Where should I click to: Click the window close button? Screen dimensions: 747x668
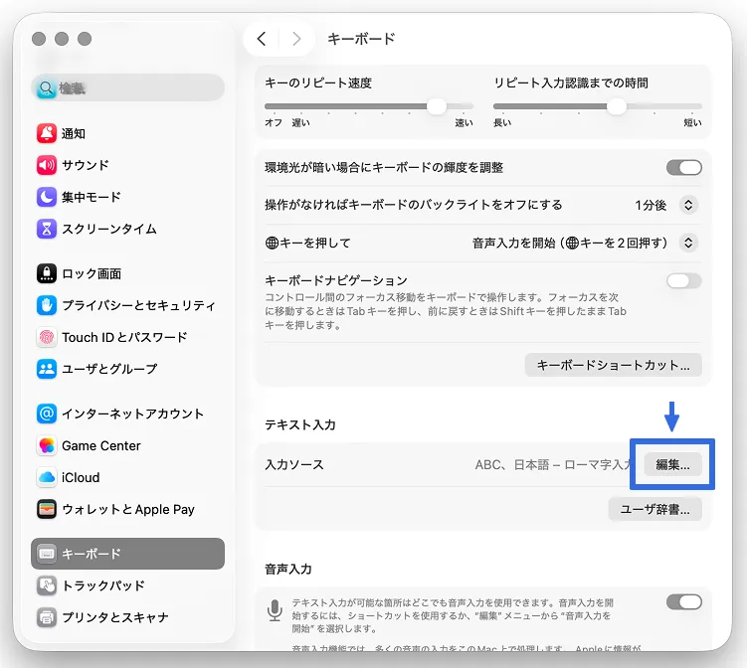point(39,39)
